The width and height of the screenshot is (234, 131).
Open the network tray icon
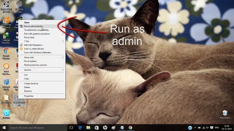204,128
